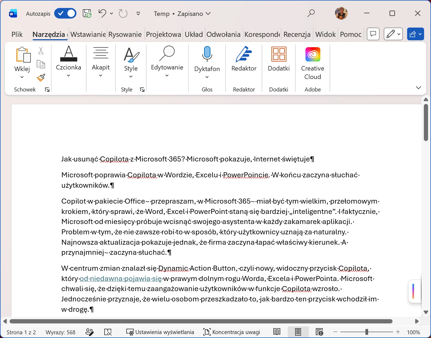This screenshot has height=338, width=431.
Task: Click the vertical scrollbar thumb
Action: [426, 122]
